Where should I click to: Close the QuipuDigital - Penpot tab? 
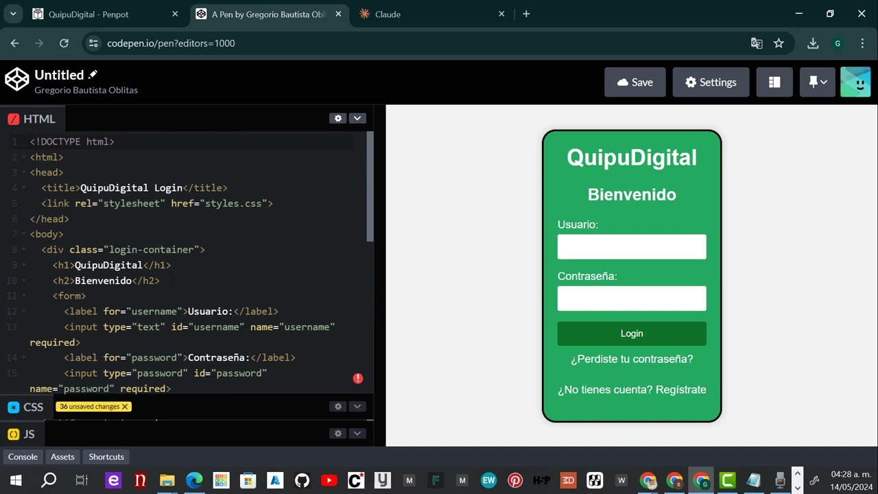[175, 14]
